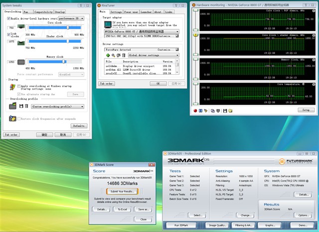
Task: Click the shield icon in monitoring toolbar
Action: [218, 111]
